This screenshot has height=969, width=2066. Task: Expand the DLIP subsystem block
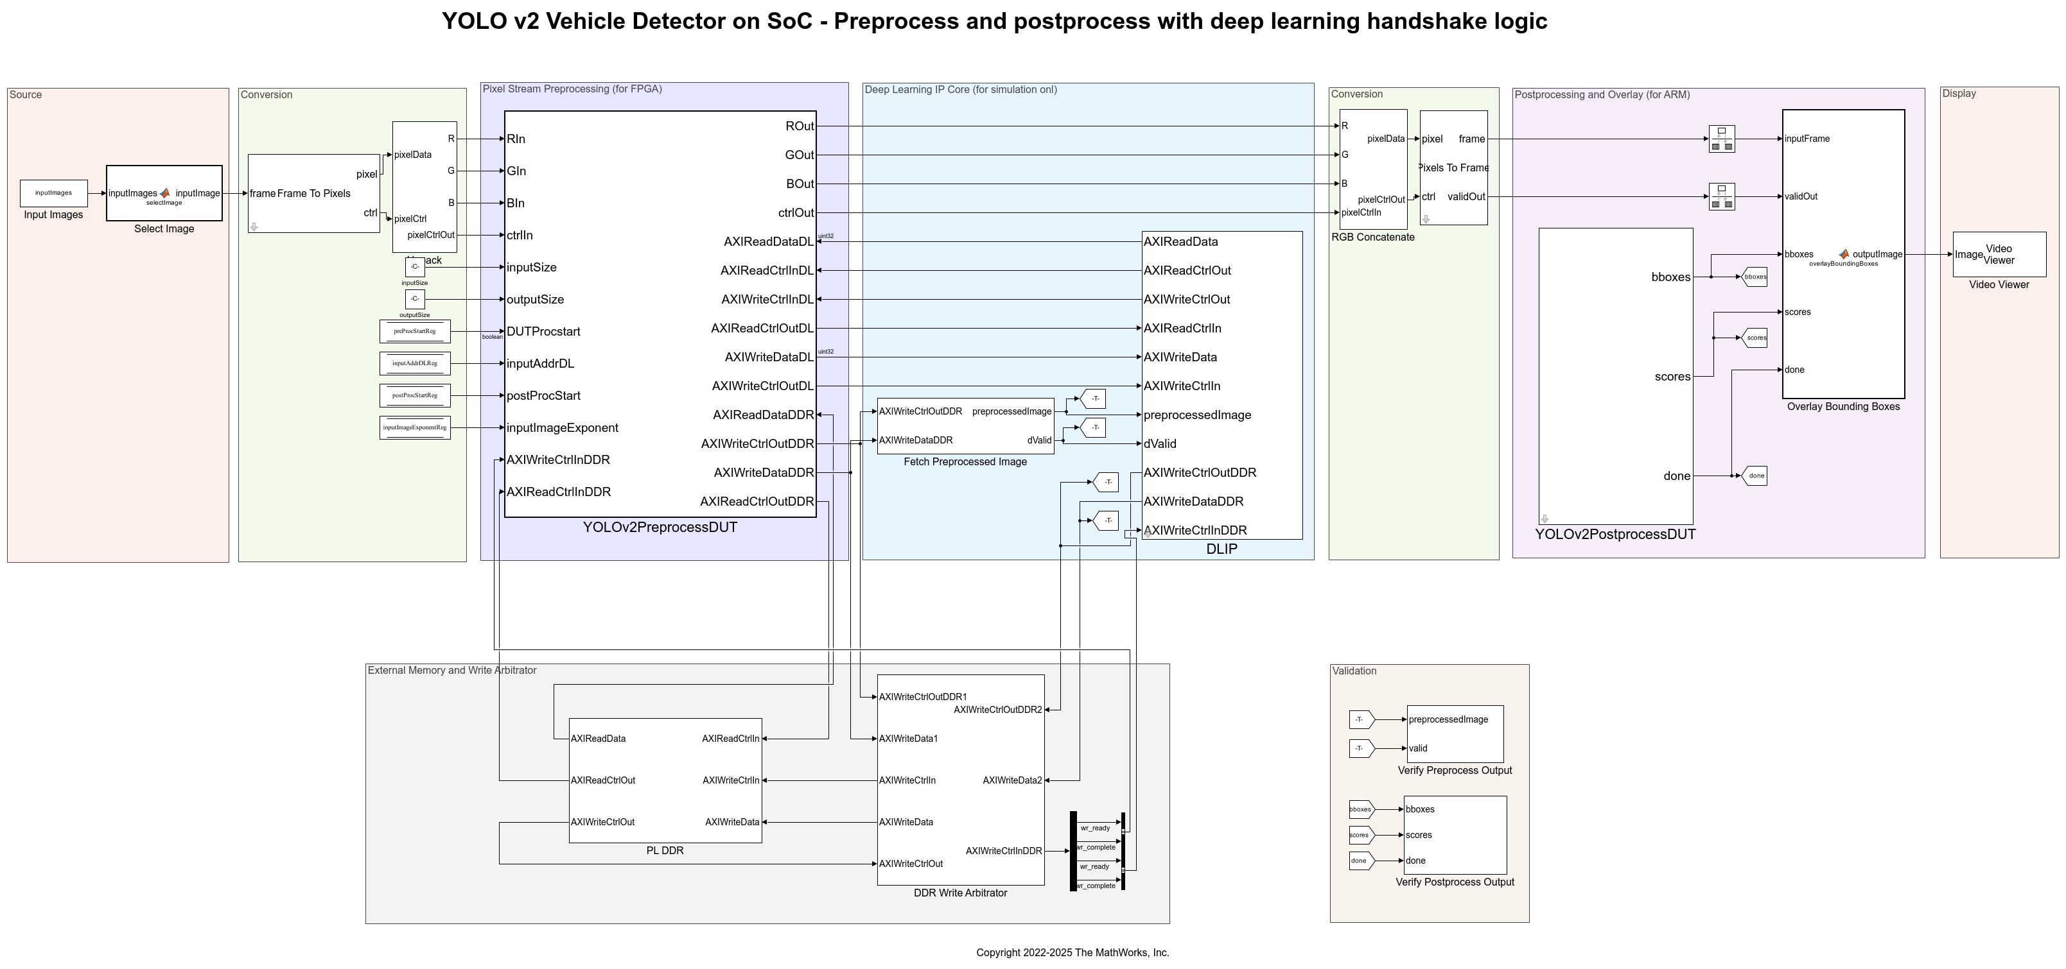click(x=1222, y=385)
